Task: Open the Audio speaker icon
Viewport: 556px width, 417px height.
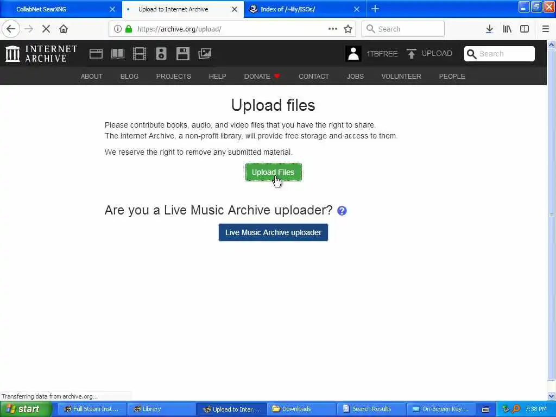Action: pos(161,54)
